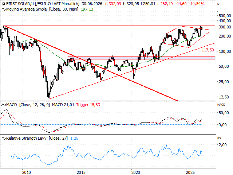The height and width of the screenshot is (175, 233).
Task: Click the 200,00 price axis label
Action: [225, 36]
